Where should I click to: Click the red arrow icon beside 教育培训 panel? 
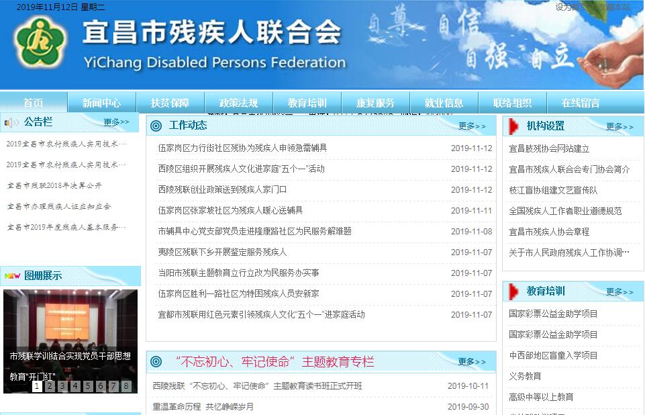coord(514,291)
